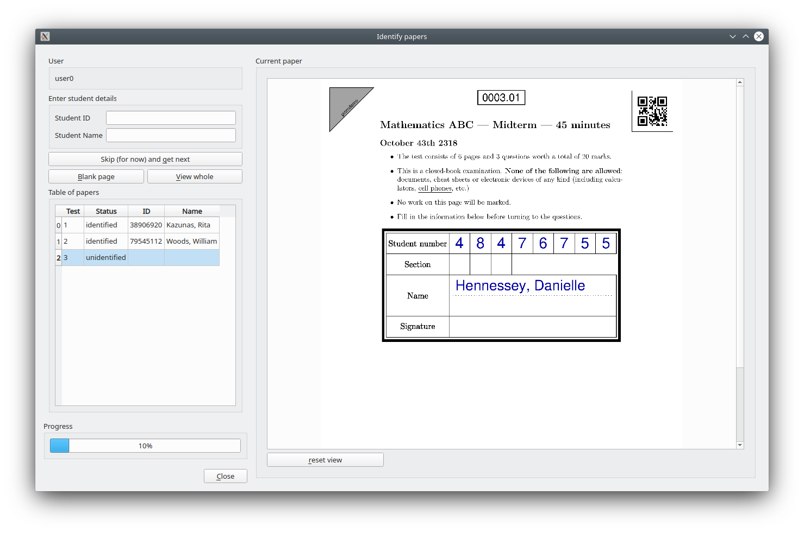
Task: Sort table by the ID column header
Action: [146, 211]
